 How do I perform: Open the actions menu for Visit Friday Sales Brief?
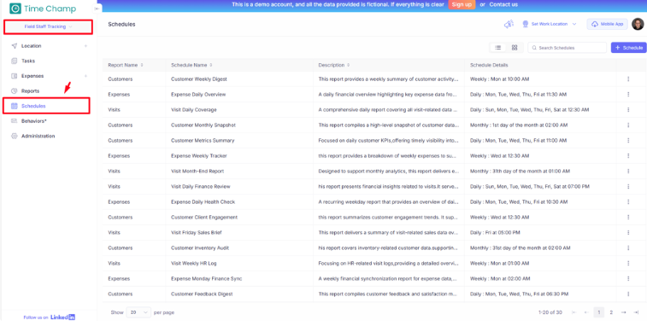pos(628,233)
